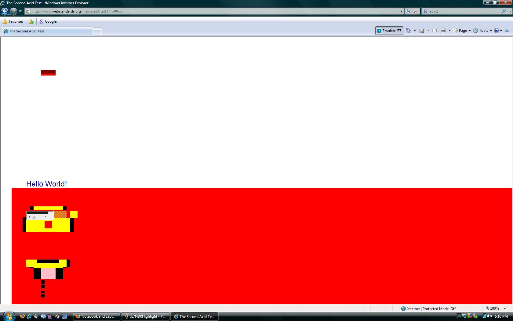Click the round black Quick Launch icon
513x321 pixels.
pos(57,316)
